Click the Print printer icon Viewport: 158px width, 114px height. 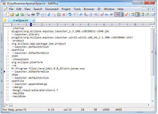pos(33,15)
